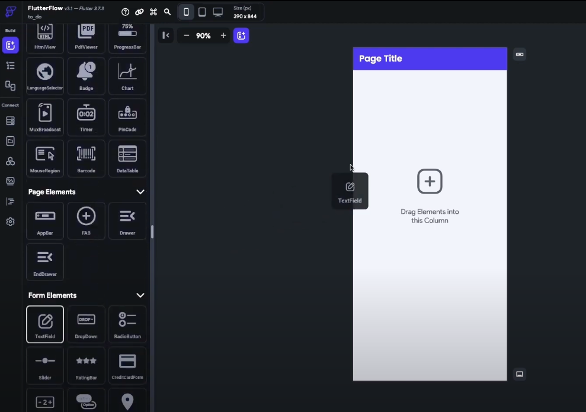Open the Settings gear sidebar tab
Screen dimensions: 586x412
coord(11,221)
